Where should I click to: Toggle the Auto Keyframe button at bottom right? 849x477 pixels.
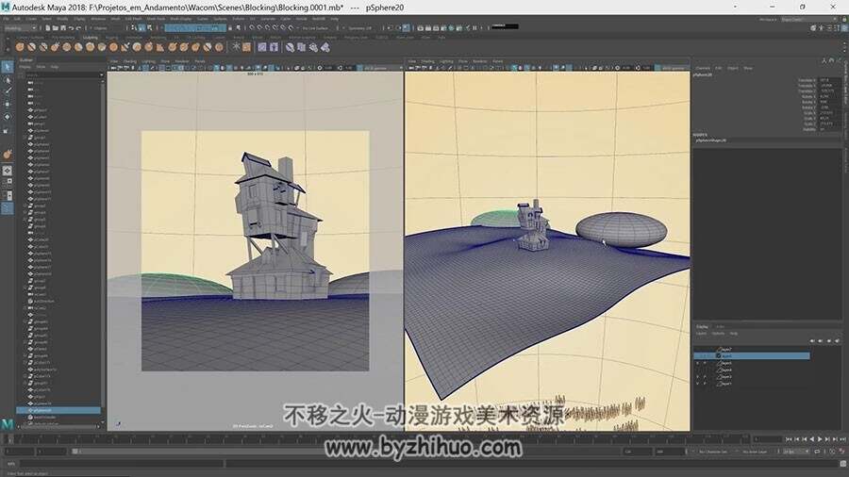click(x=833, y=452)
